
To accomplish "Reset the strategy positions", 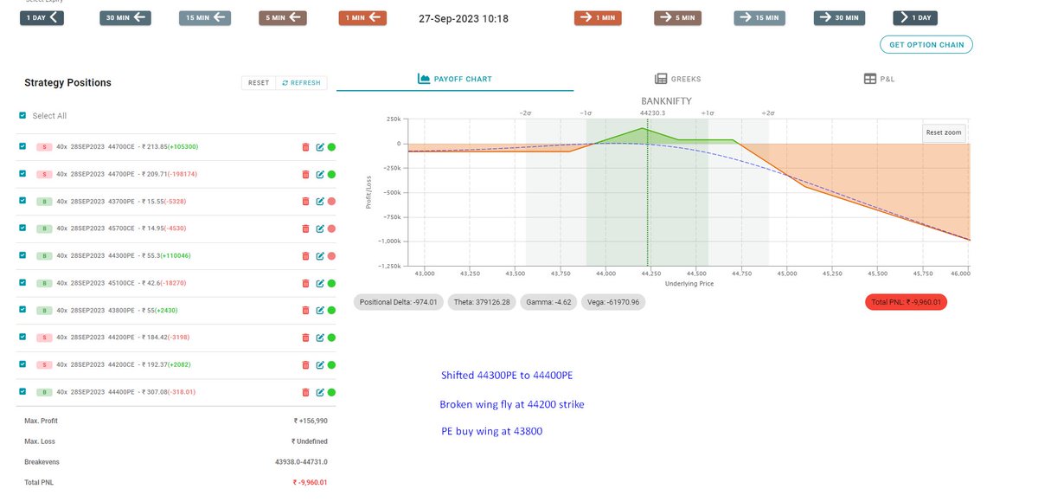I will pyautogui.click(x=259, y=83).
